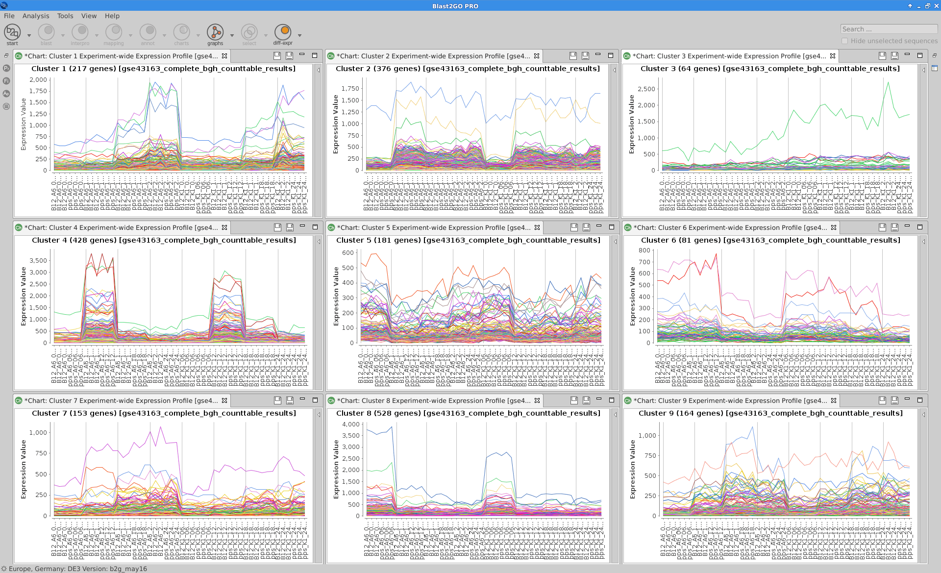The width and height of the screenshot is (941, 573).
Task: Click the save floppy icon in Cluster 2 panel
Action: point(573,55)
